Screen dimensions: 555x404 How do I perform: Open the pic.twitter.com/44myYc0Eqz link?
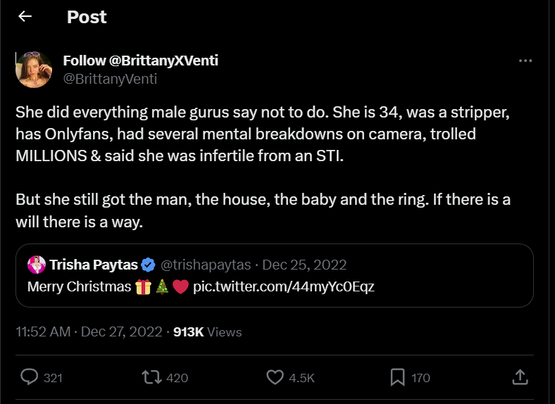click(x=284, y=286)
